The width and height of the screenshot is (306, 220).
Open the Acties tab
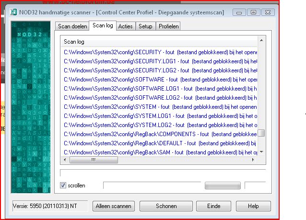coord(126,26)
